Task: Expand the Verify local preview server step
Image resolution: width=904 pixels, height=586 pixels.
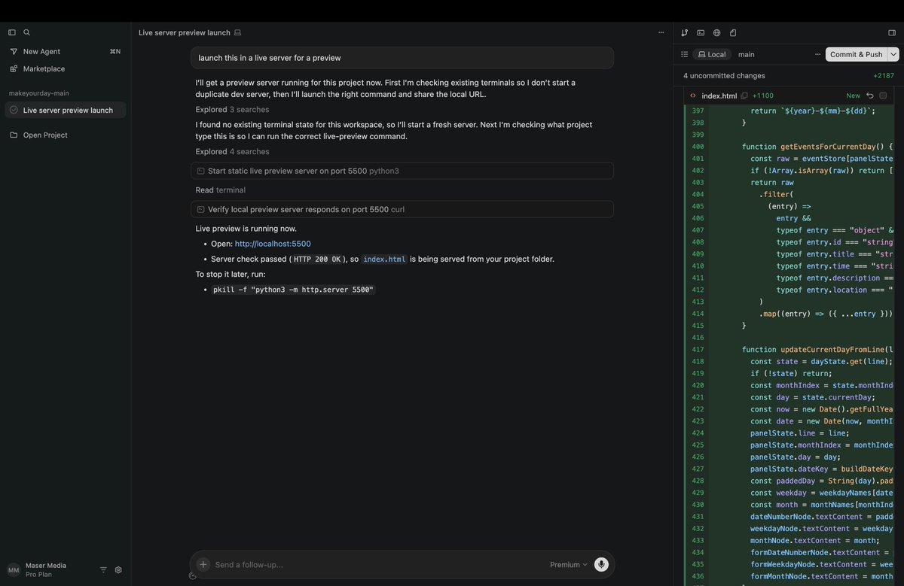Action: (402, 209)
